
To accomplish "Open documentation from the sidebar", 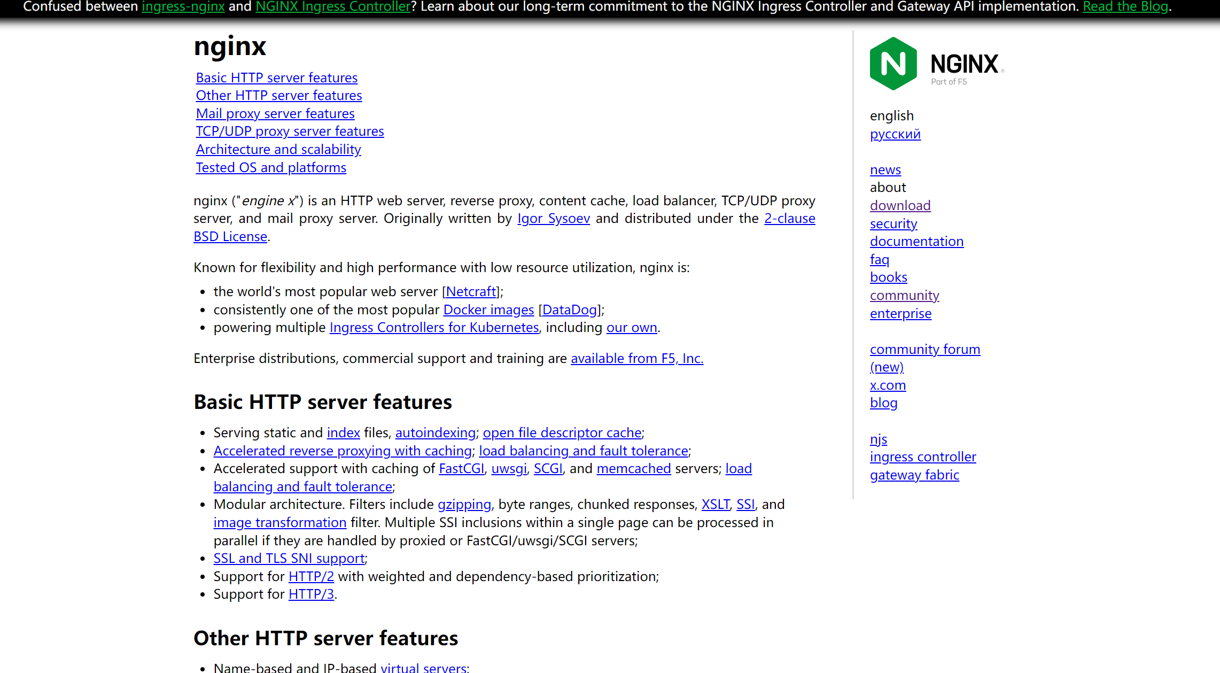I will coord(916,241).
